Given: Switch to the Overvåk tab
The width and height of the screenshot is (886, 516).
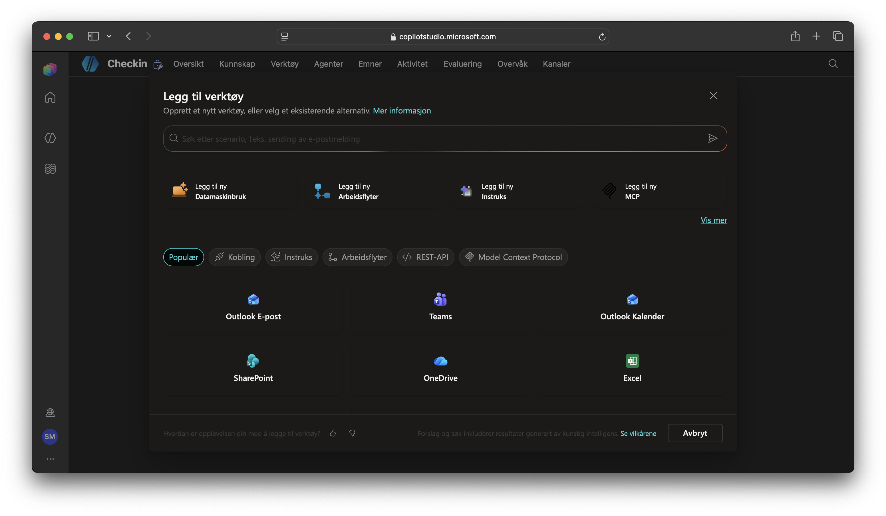Looking at the screenshot, I should (512, 64).
